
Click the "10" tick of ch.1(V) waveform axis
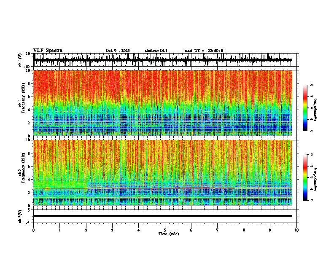28,54
